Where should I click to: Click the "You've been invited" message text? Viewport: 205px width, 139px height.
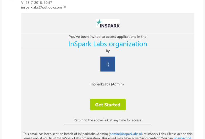(107, 37)
